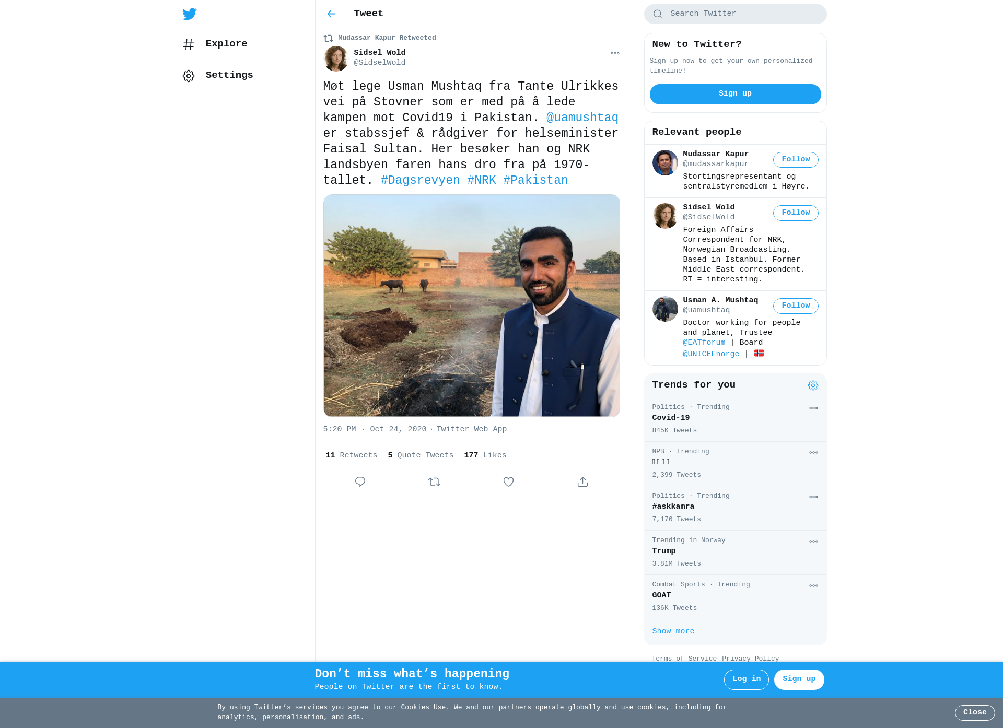The width and height of the screenshot is (1003, 728).
Task: Show more trends
Action: point(673,631)
